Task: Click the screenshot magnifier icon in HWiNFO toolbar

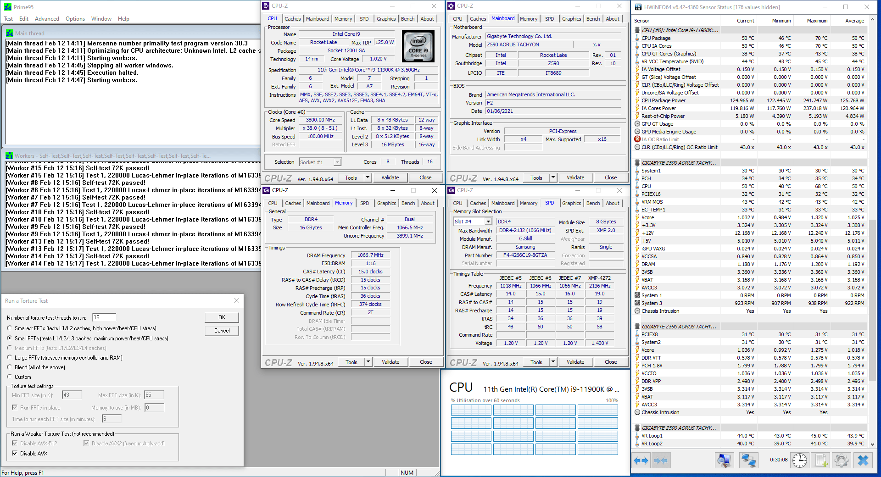Action: click(x=724, y=460)
